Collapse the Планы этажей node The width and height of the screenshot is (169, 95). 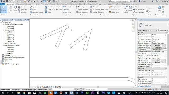point(3,30)
